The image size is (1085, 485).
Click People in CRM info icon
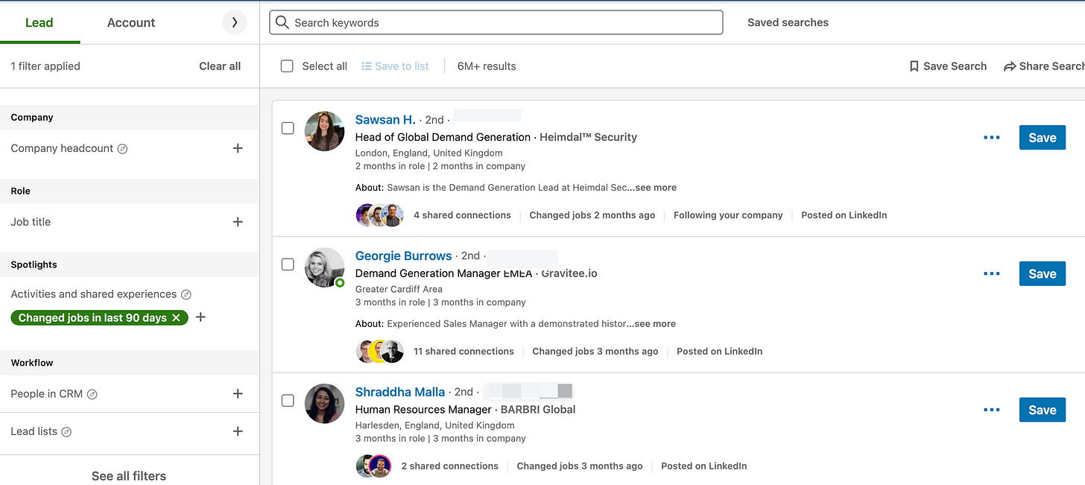pos(92,394)
